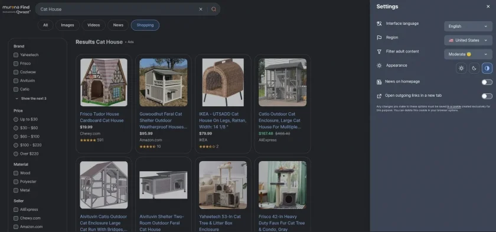This screenshot has height=232, width=496.
Task: Check the Metal material filter
Action: 16,190
